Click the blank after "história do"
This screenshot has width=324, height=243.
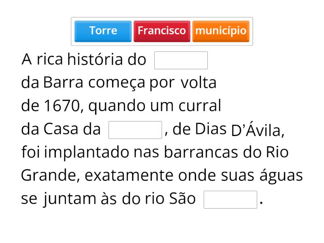click(181, 60)
